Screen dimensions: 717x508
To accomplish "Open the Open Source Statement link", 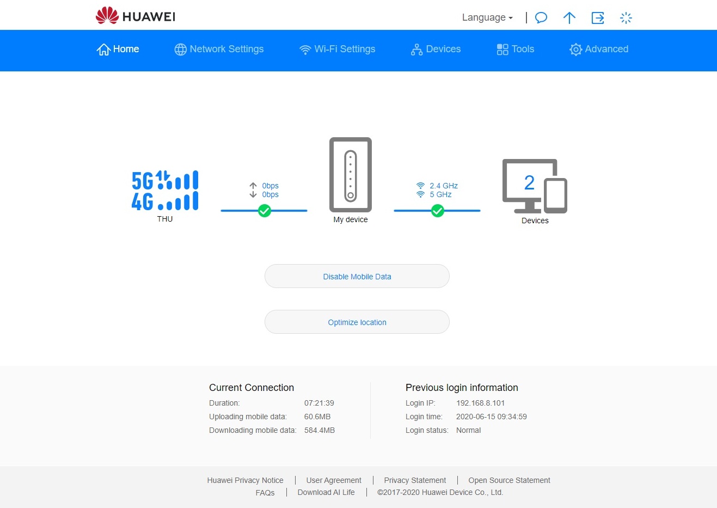I will coord(509,480).
